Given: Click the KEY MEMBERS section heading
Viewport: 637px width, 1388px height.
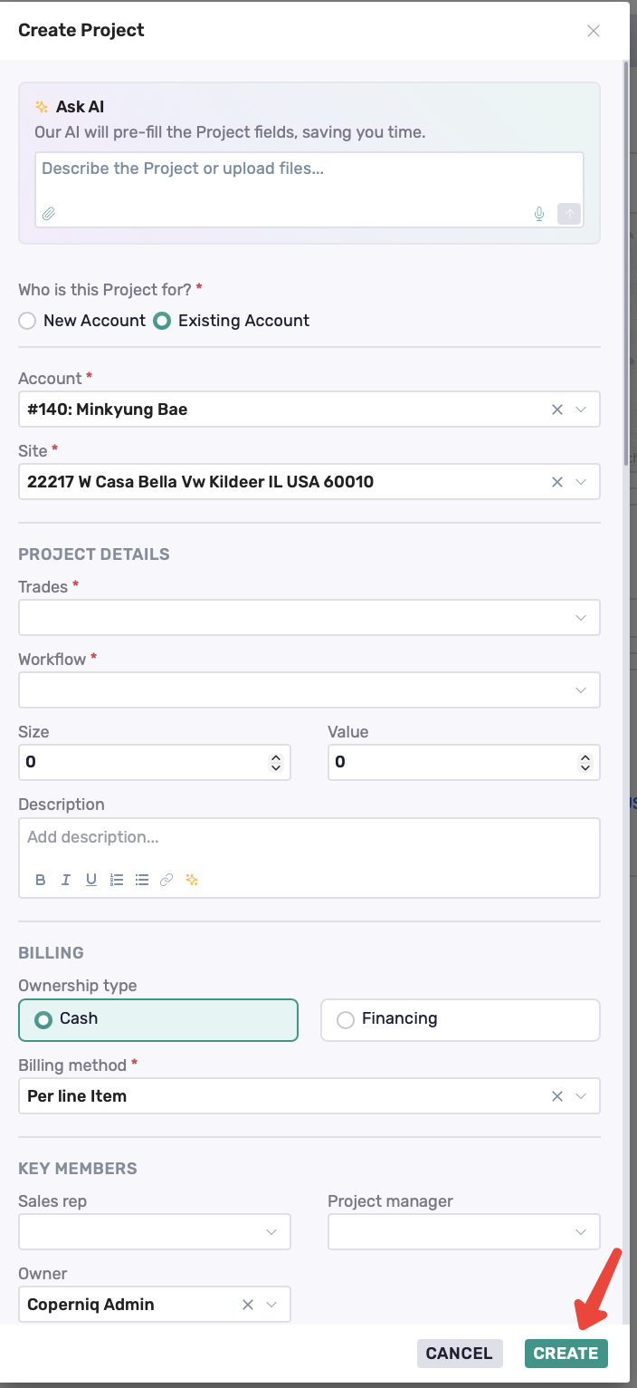Looking at the screenshot, I should (x=78, y=1169).
